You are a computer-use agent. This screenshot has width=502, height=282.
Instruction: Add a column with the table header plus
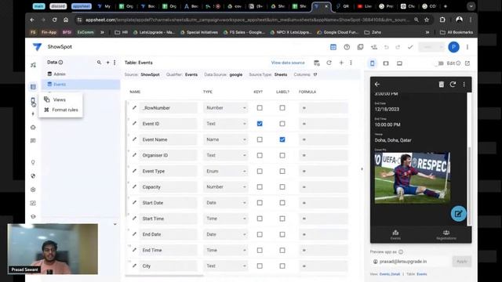pyautogui.click(x=341, y=63)
